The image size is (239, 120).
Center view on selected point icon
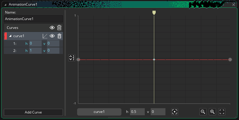tap(175, 112)
